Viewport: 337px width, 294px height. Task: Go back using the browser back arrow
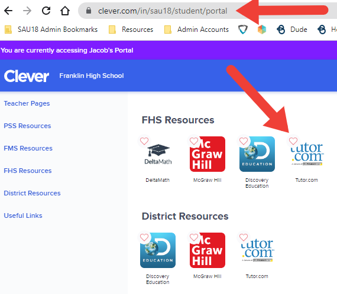click(x=8, y=11)
